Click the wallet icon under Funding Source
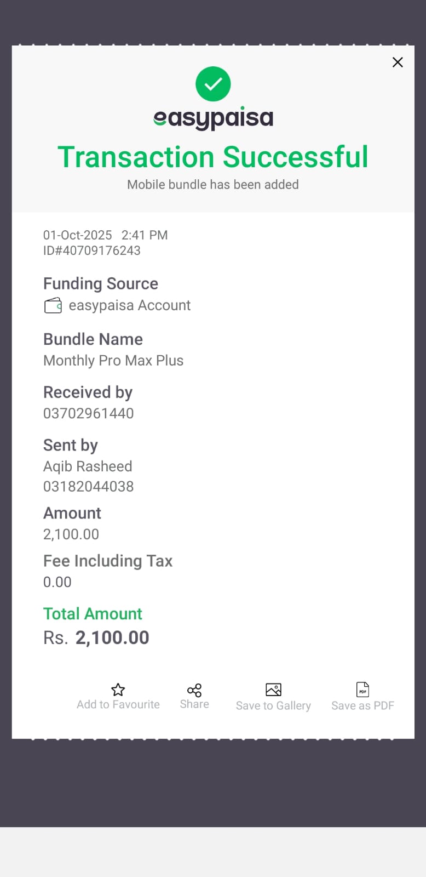Image resolution: width=426 pixels, height=877 pixels. tap(53, 305)
